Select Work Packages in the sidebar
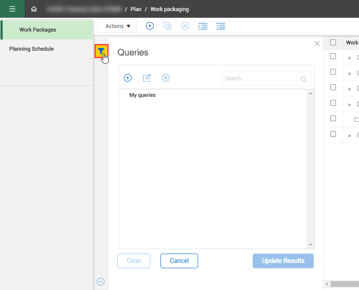Image resolution: width=359 pixels, height=290 pixels. pos(38,30)
